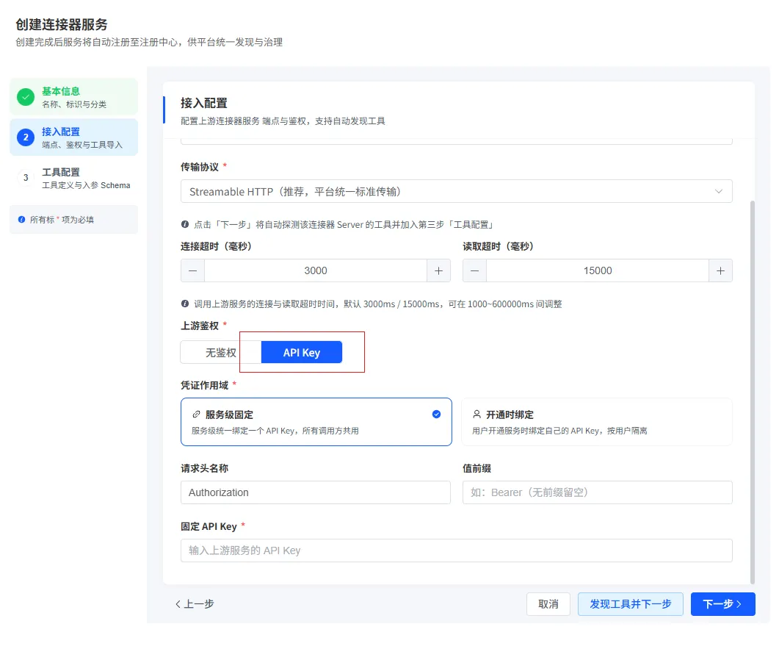This screenshot has height=660, width=779.
Task: Open the 传输协议 dropdown
Action: 457,192
